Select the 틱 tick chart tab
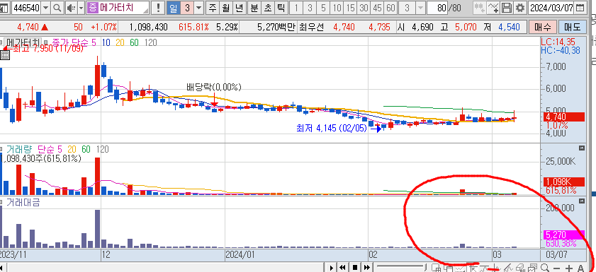This screenshot has height=272, width=596. (281, 8)
